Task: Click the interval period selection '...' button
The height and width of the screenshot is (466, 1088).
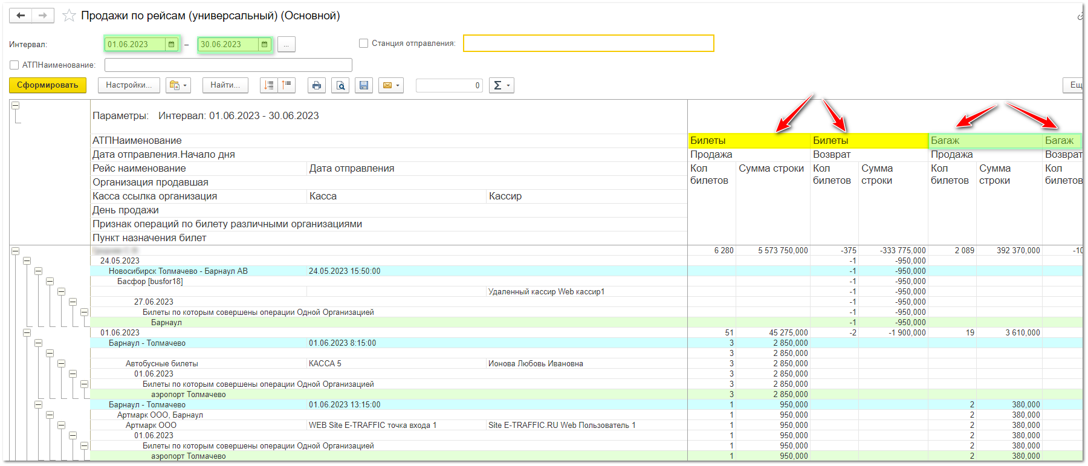Action: pos(287,44)
